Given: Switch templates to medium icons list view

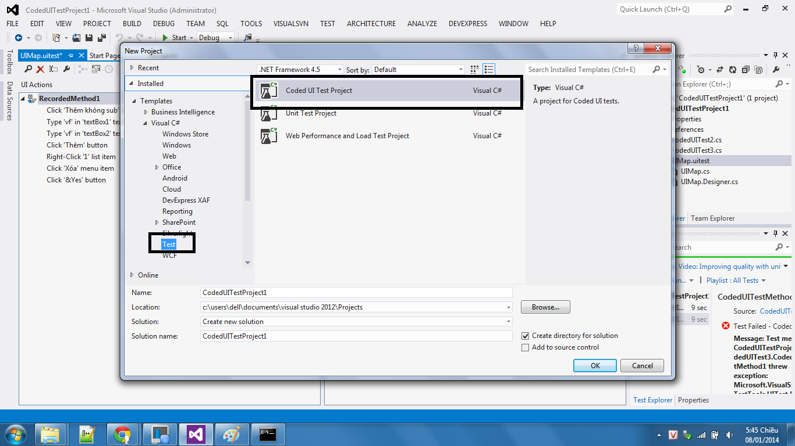Looking at the screenshot, I should (x=489, y=69).
